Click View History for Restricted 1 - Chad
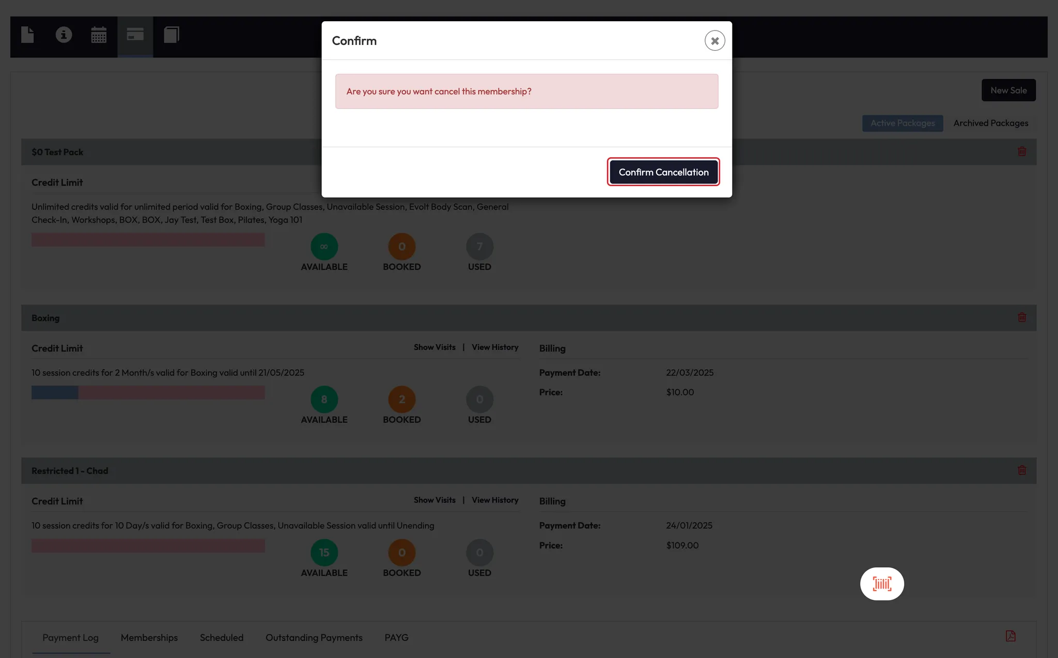 [494, 500]
